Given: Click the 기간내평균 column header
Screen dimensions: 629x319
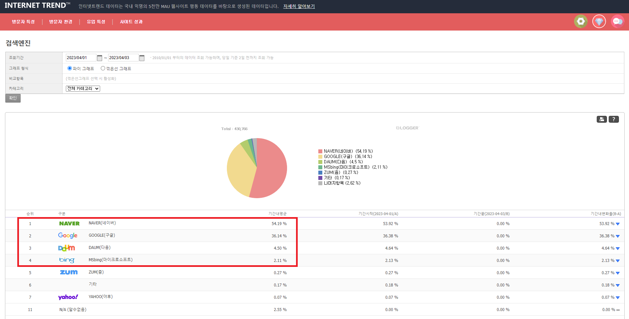Looking at the screenshot, I should pyautogui.click(x=277, y=214).
